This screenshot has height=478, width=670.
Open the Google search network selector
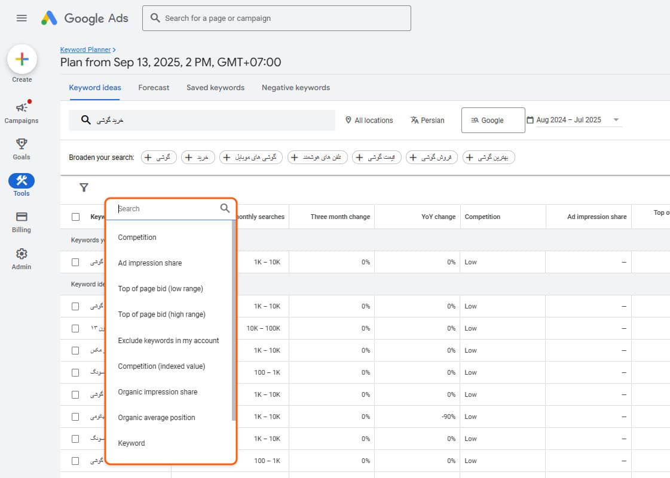[492, 120]
